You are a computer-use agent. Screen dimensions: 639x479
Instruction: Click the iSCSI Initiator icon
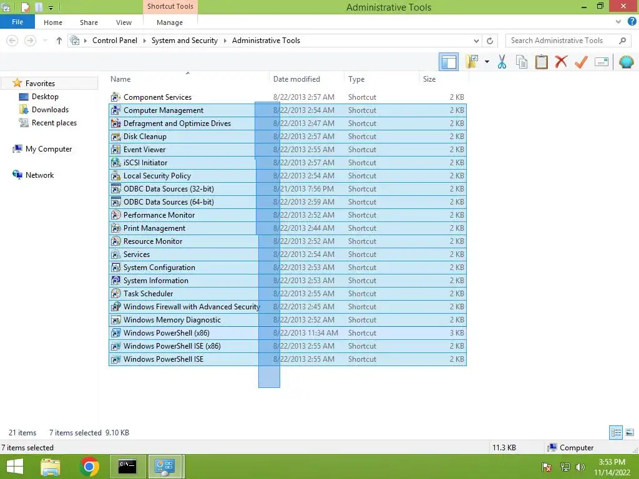point(115,163)
